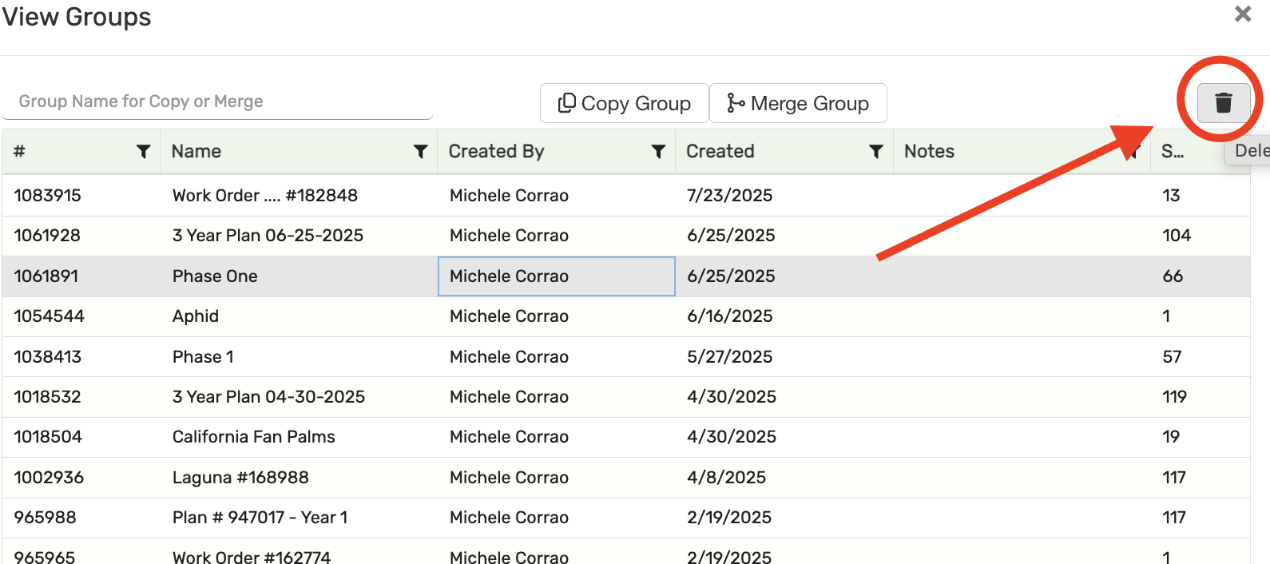
Task: Click group number 1083915
Action: coord(48,196)
